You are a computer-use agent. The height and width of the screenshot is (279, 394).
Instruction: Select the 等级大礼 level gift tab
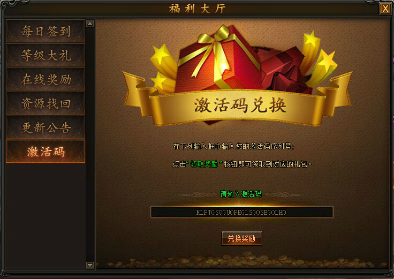46,55
